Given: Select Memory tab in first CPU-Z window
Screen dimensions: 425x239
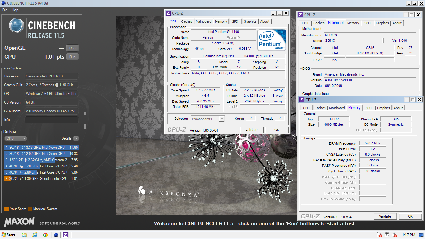Looking at the screenshot, I should [x=221, y=21].
